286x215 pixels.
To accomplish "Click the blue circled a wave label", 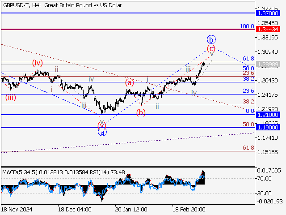I will (102, 132).
